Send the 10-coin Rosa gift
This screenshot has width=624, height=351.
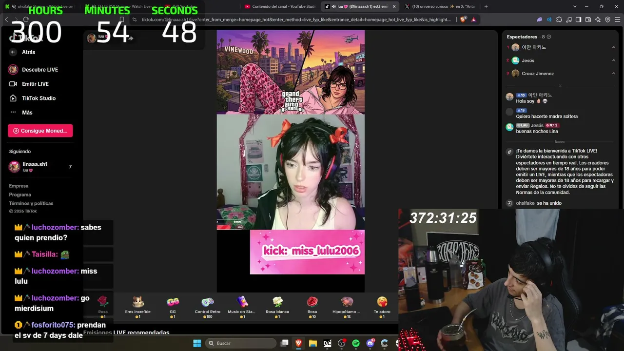click(312, 307)
